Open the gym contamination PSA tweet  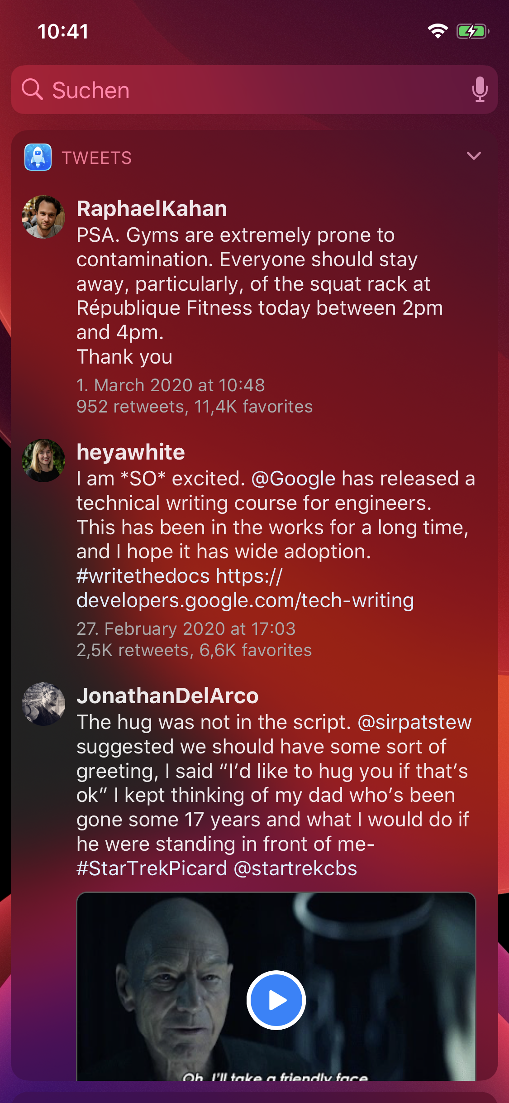[x=260, y=296]
